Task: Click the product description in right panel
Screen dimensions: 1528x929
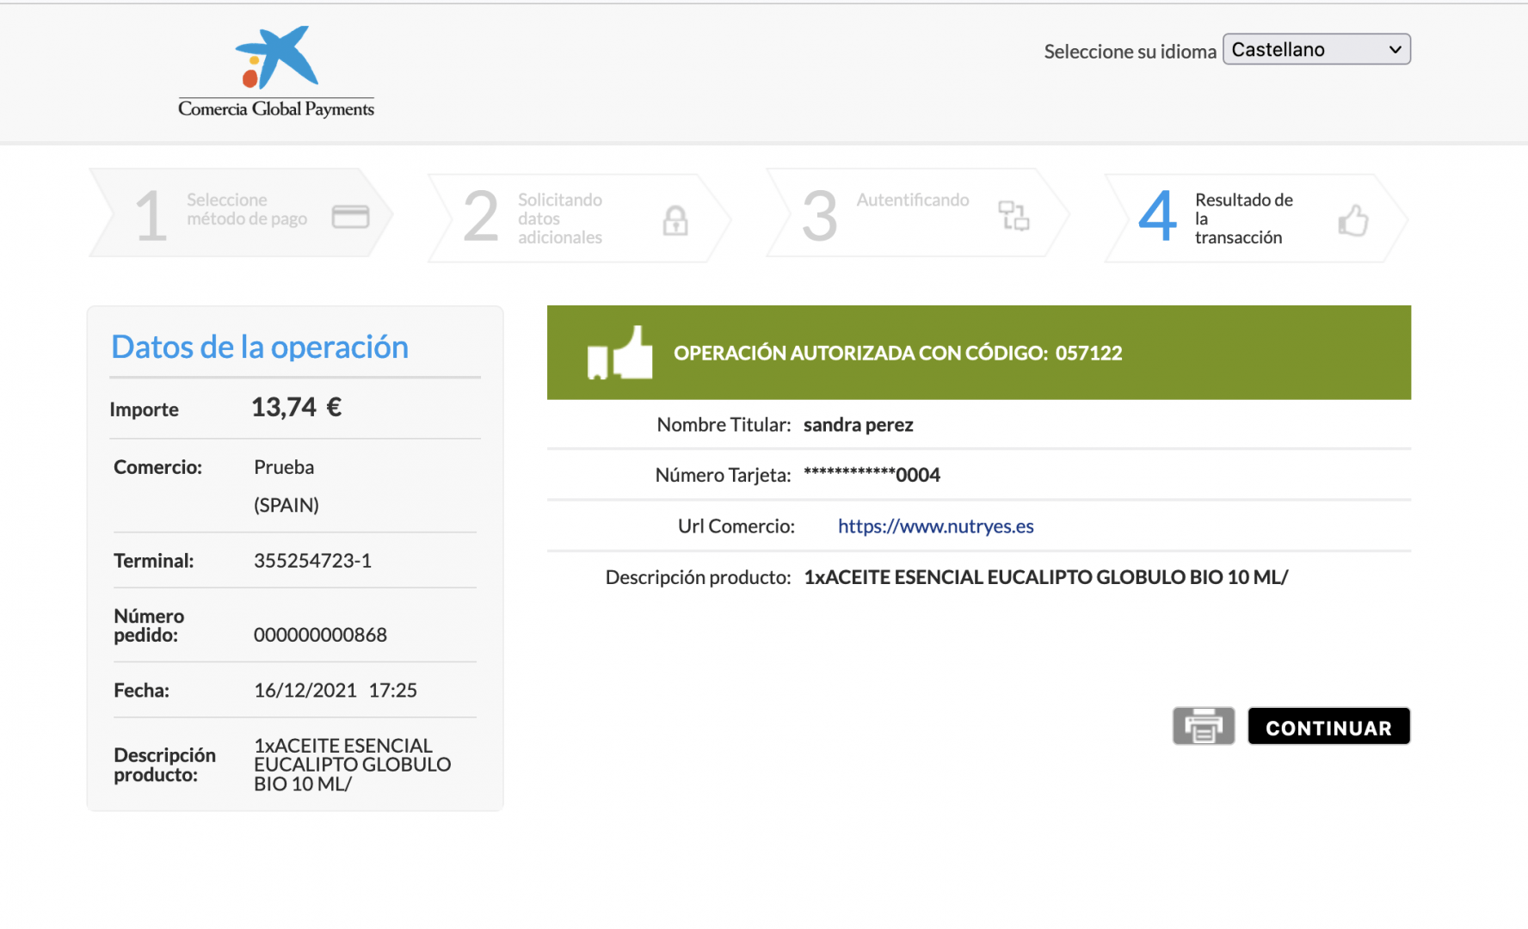Action: 1046,577
